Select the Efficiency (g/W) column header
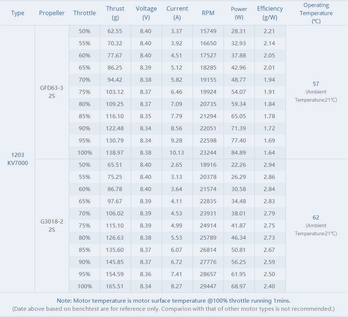The width and height of the screenshot is (348, 317). click(270, 13)
